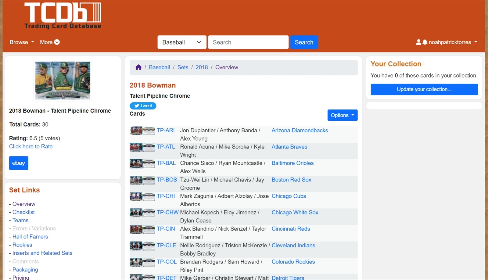488x280 pixels.
Task: Click Update your collection button
Action: 424,89
